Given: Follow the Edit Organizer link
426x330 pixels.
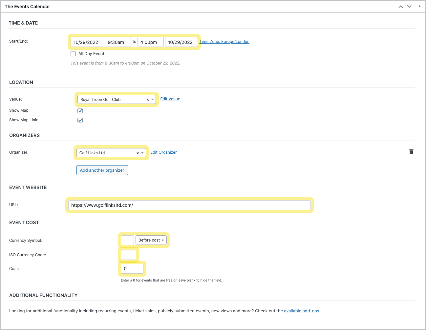Looking at the screenshot, I should (163, 152).
